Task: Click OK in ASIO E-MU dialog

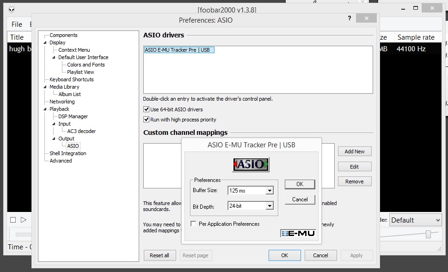Action: coord(300,184)
